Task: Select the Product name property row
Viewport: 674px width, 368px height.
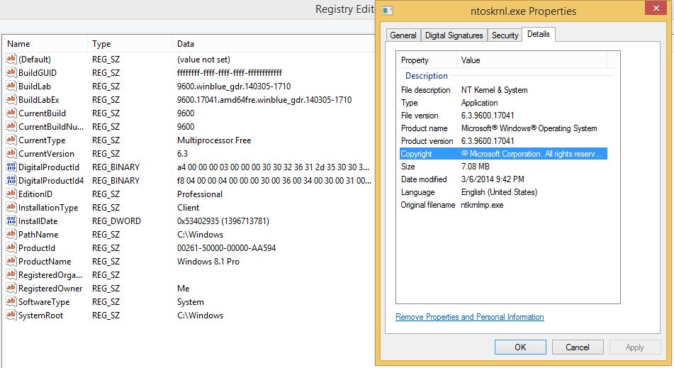Action: (x=503, y=128)
